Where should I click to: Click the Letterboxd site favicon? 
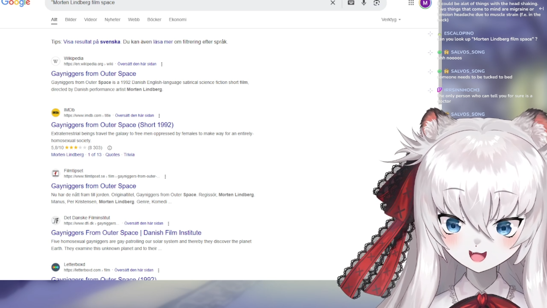click(x=56, y=267)
